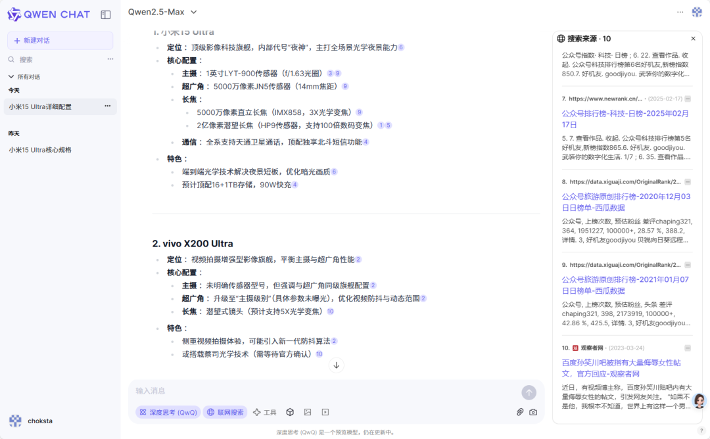This screenshot has height=439, width=710.
Task: Click citation 4 after 90W快充
Action: click(295, 185)
